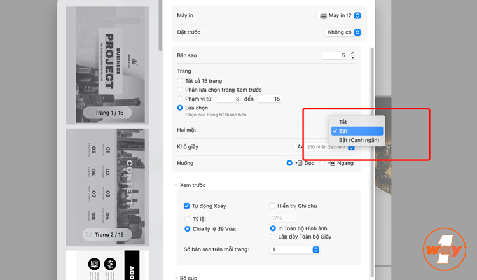This screenshot has width=477, height=280.
Task: Select the Tỷ lệ scale radio button
Action: pyautogui.click(x=188, y=219)
